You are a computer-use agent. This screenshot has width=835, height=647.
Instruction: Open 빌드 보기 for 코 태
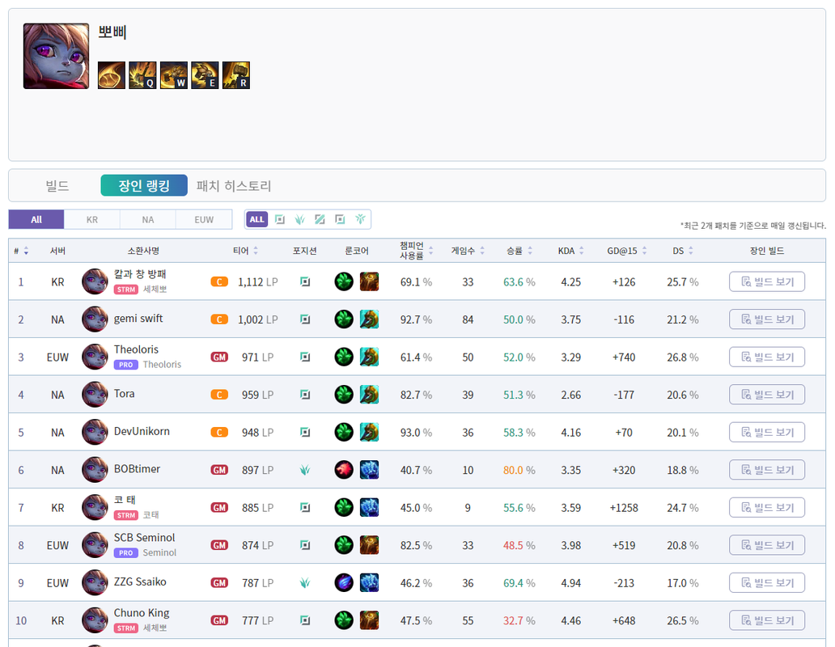tap(767, 508)
